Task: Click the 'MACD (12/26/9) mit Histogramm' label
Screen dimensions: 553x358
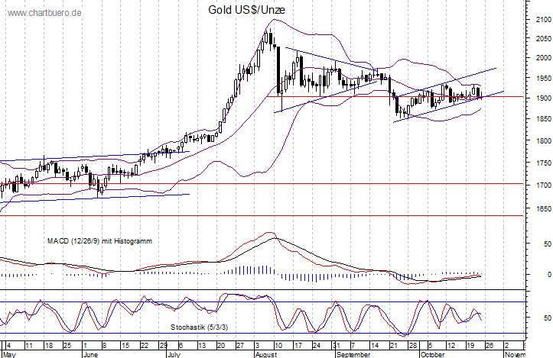Action: tap(99, 241)
